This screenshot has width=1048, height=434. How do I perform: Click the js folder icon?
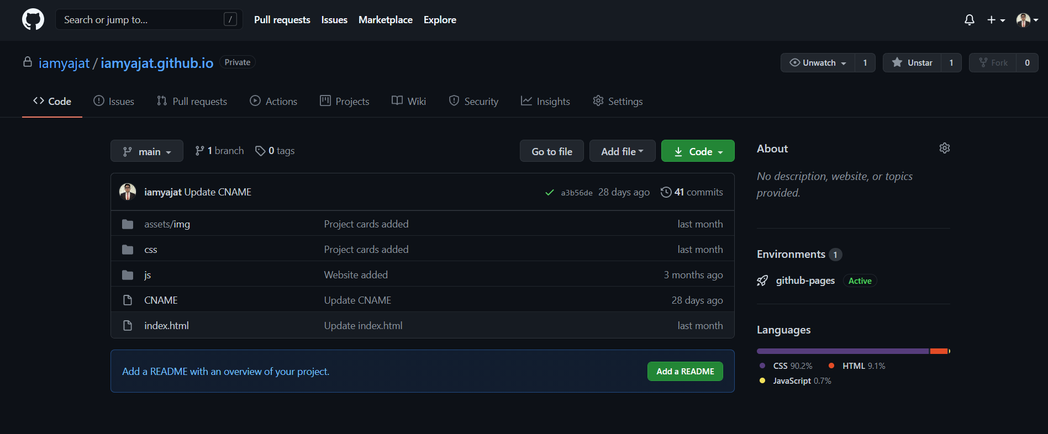(128, 275)
